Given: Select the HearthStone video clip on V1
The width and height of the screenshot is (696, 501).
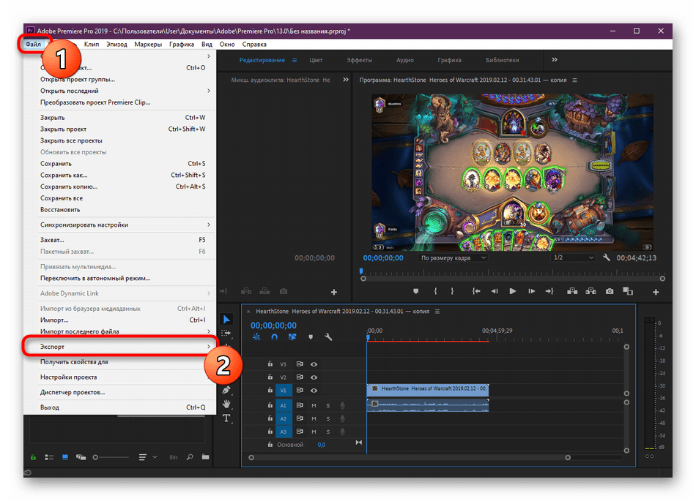Looking at the screenshot, I should (427, 390).
